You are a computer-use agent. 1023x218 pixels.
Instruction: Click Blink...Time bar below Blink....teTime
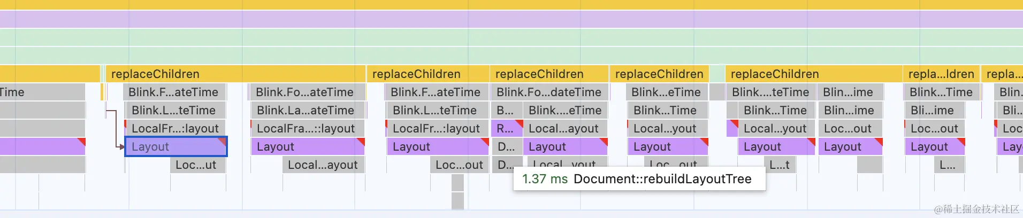click(x=777, y=110)
